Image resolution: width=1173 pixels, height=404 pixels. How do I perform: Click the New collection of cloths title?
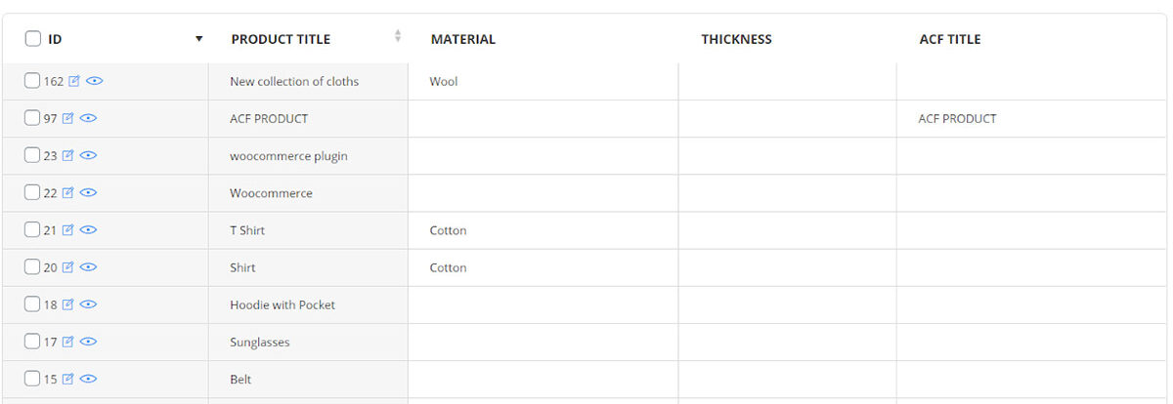(294, 82)
